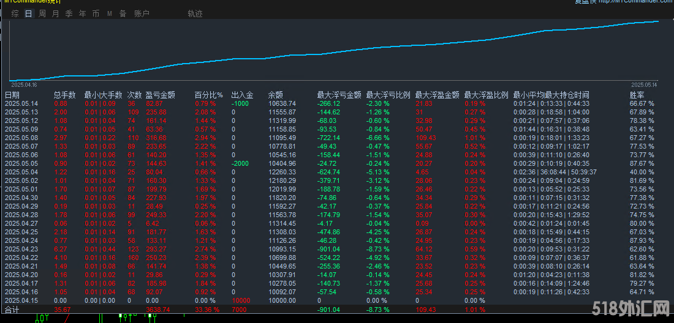The image size is (674, 323).
Task: Click the 最大浮亏金额 column header
Action: click(x=338, y=95)
